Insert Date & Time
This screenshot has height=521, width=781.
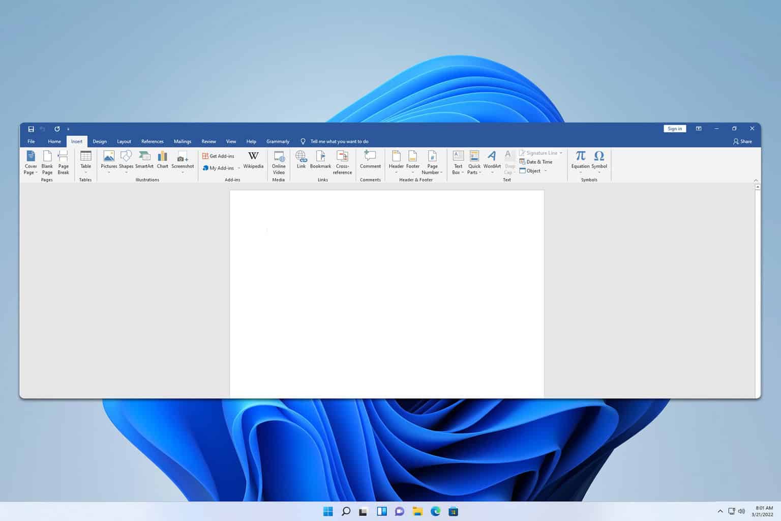click(536, 162)
